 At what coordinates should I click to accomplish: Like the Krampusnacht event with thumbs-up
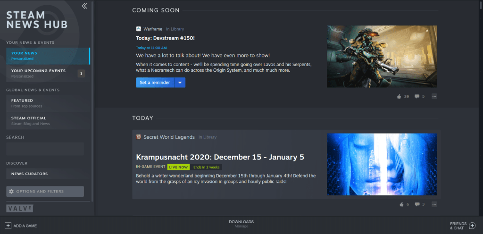coord(401,204)
